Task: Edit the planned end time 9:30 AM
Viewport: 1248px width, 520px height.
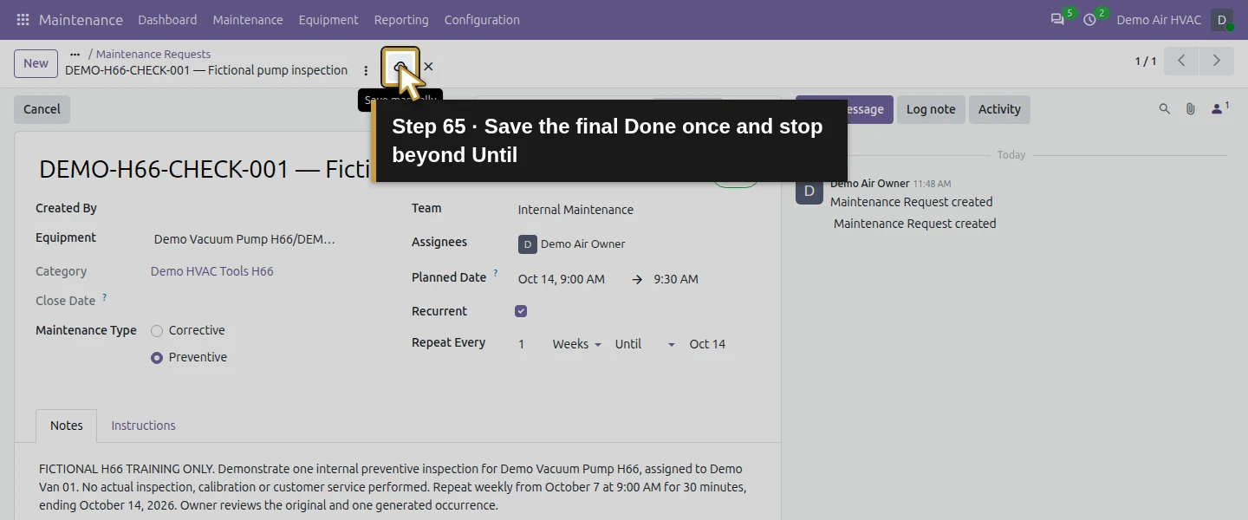Action: [x=676, y=279]
